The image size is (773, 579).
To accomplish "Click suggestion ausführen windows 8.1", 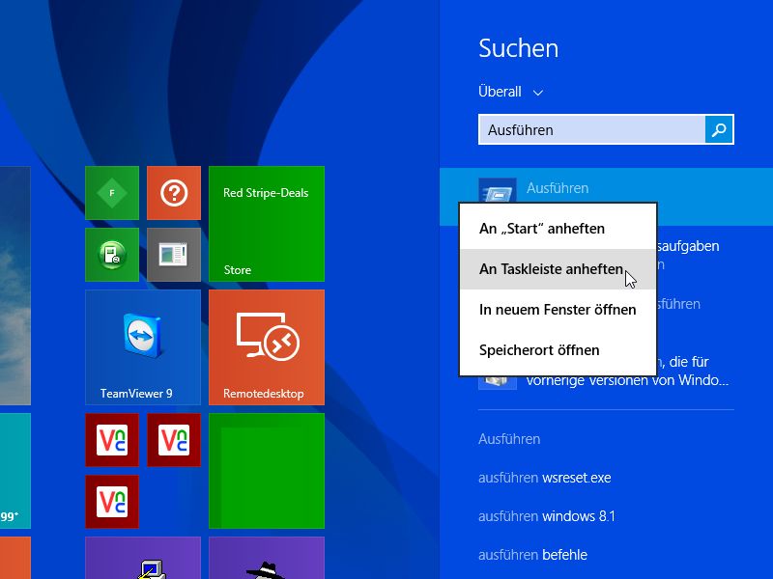I will (547, 516).
